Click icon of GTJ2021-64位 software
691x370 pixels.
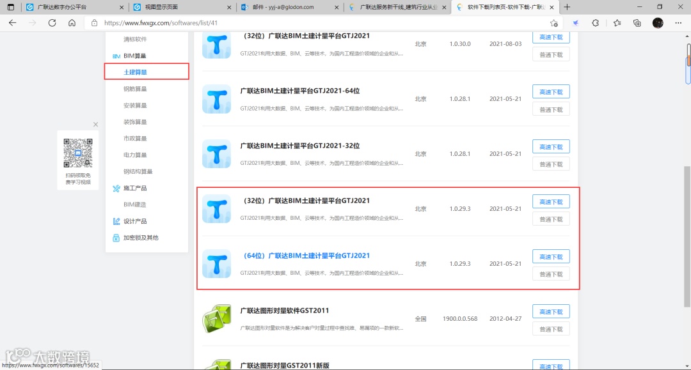pyautogui.click(x=216, y=99)
